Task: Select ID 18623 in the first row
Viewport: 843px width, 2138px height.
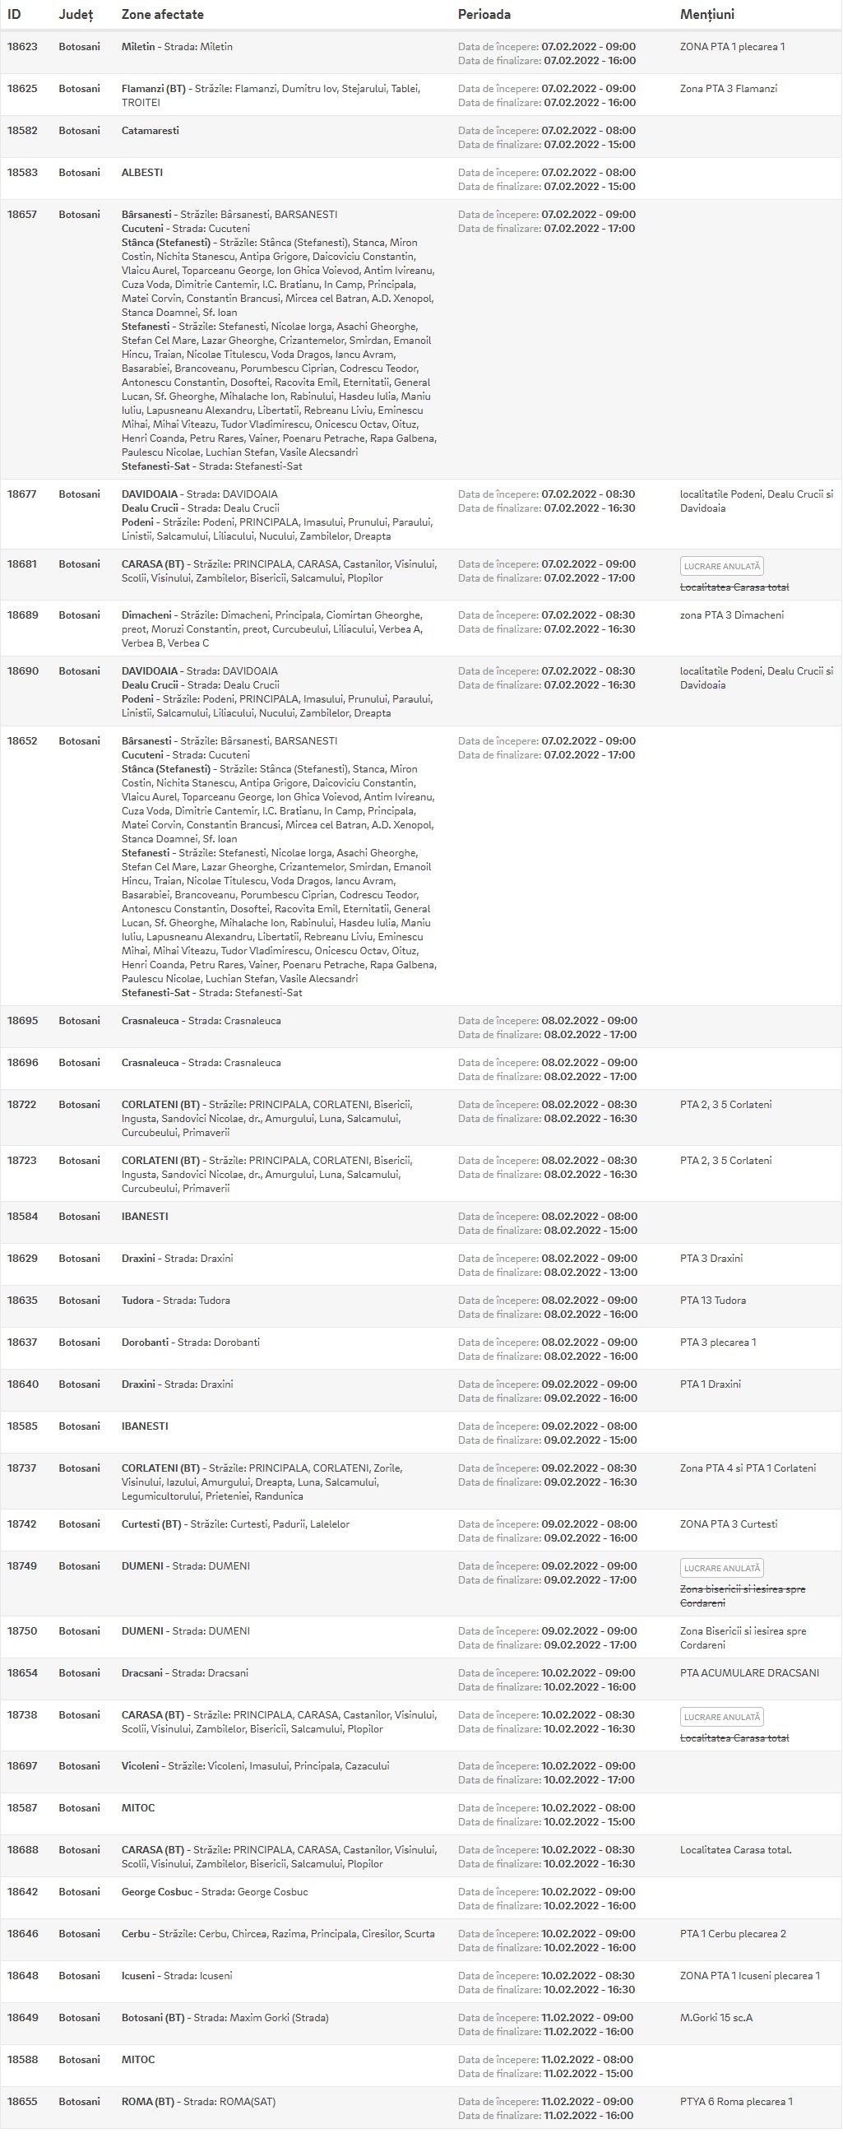Action: coord(22,46)
